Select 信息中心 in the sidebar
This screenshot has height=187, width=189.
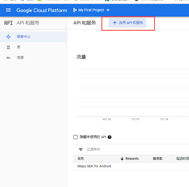[x=33, y=37]
